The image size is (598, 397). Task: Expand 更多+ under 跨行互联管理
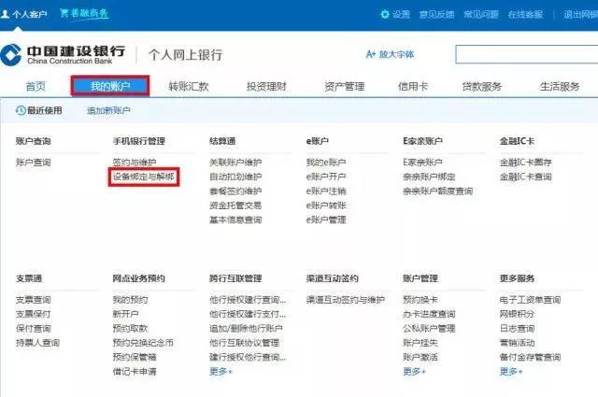coord(221,371)
